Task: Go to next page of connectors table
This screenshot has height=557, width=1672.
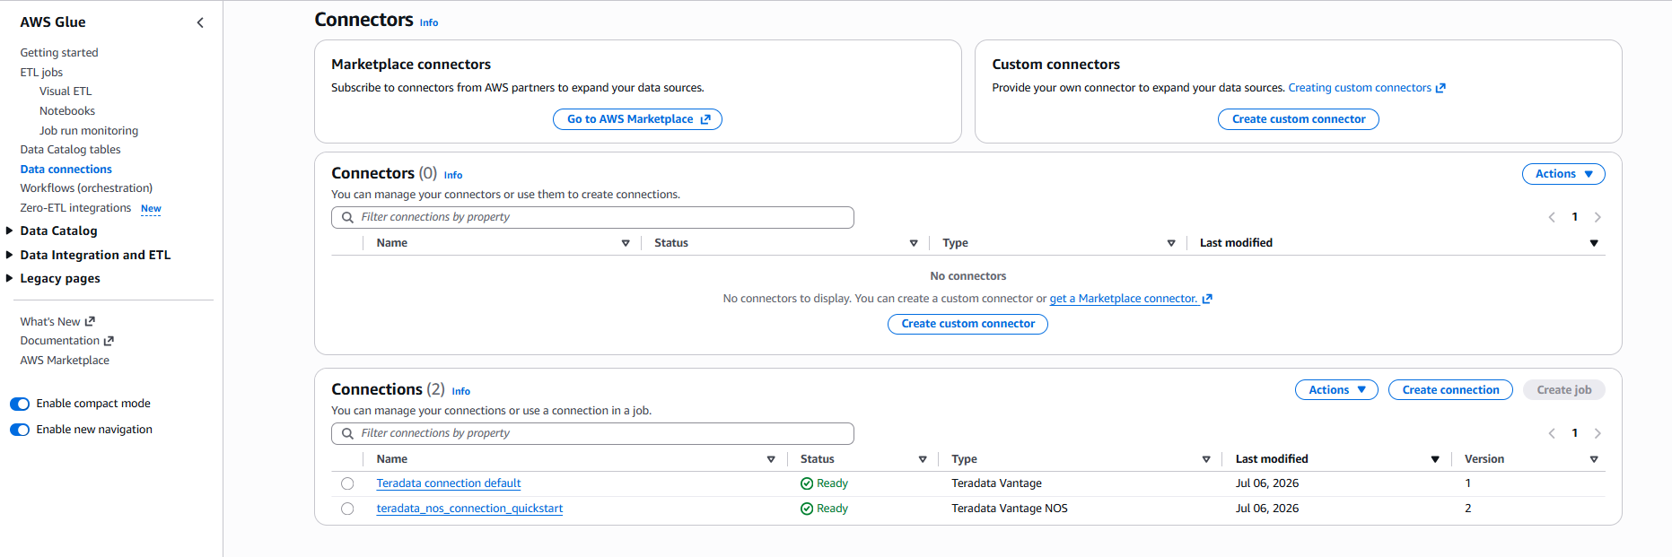Action: [x=1598, y=217]
